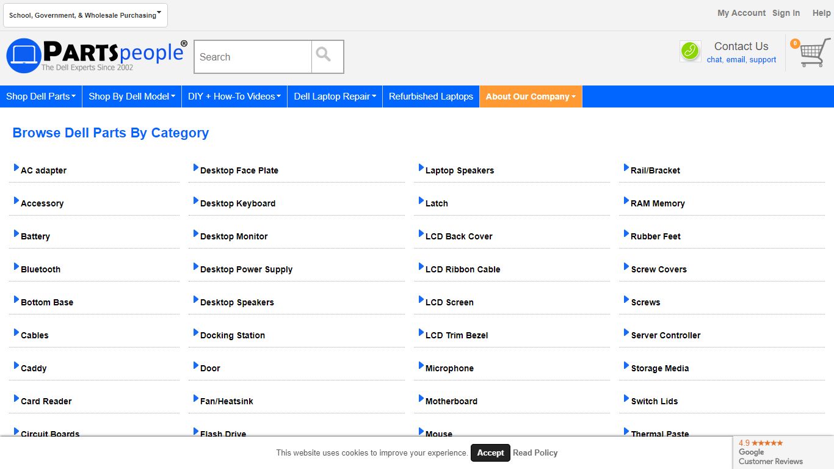Open the Rubber Feet category

tap(656, 236)
